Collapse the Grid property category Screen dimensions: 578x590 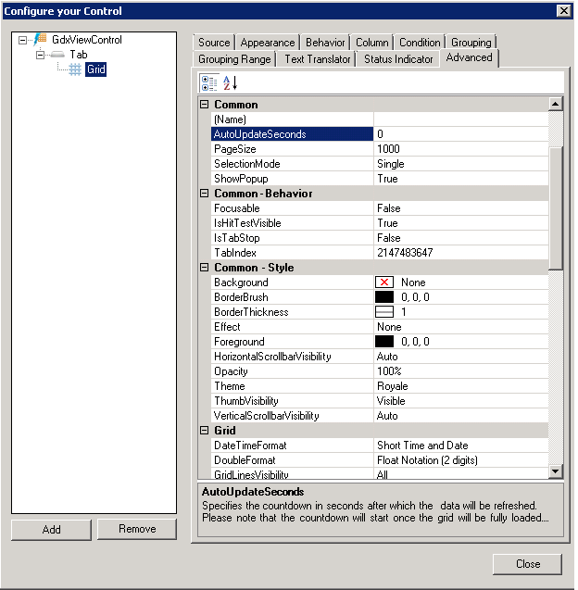pyautogui.click(x=205, y=431)
